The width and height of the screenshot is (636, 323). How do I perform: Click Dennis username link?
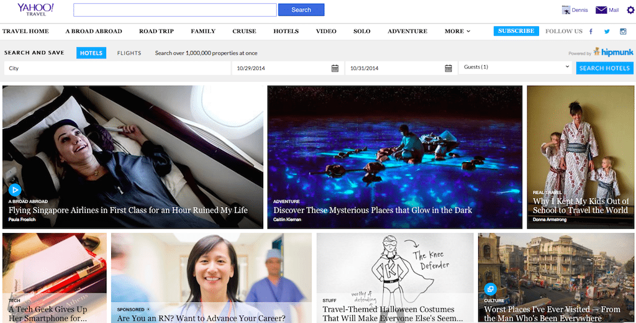tap(579, 10)
